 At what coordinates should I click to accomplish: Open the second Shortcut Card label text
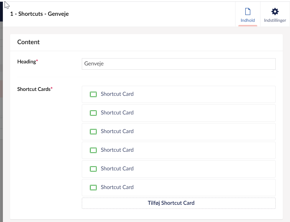[x=117, y=113]
